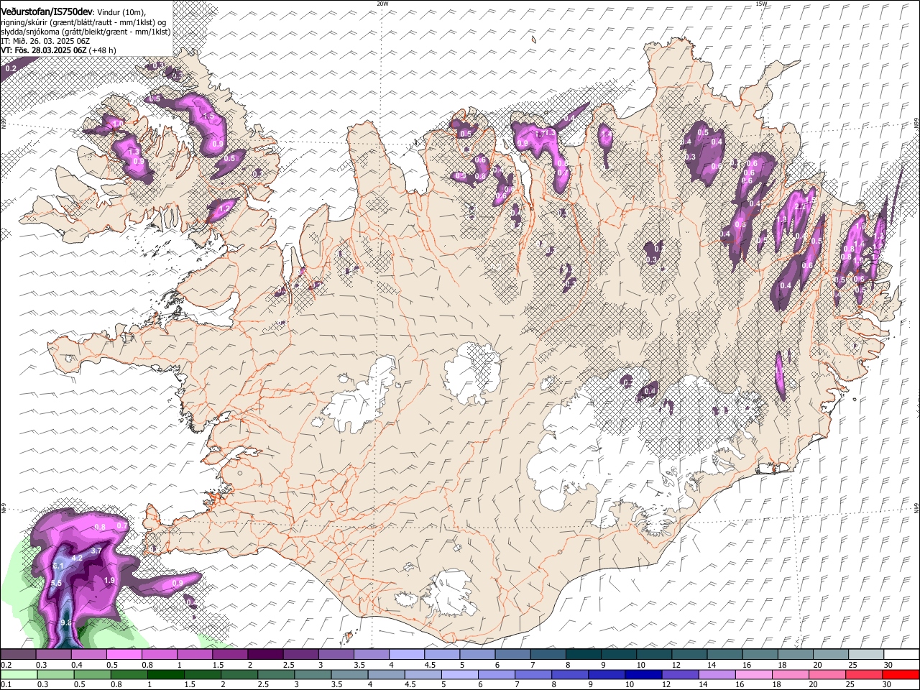Click the light grey 25 swatch, top legend row
The image size is (920, 690).
[x=866, y=654]
